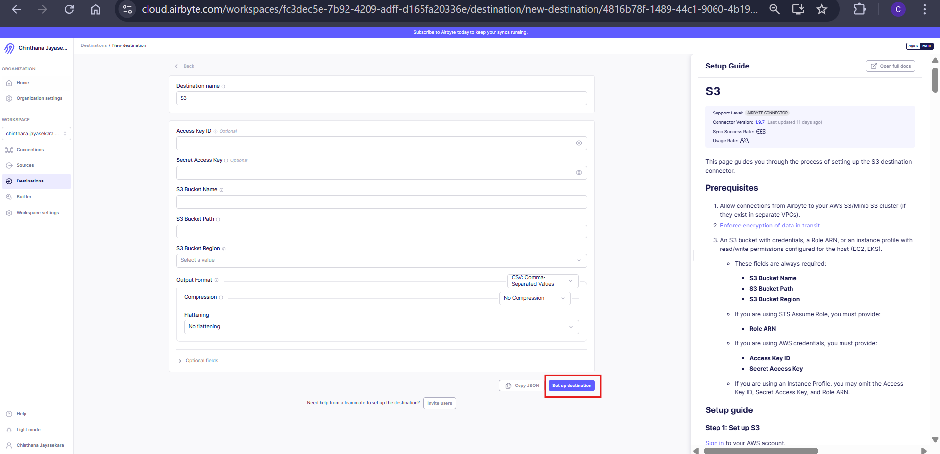
Task: Bookmark this page with the star icon
Action: click(822, 9)
